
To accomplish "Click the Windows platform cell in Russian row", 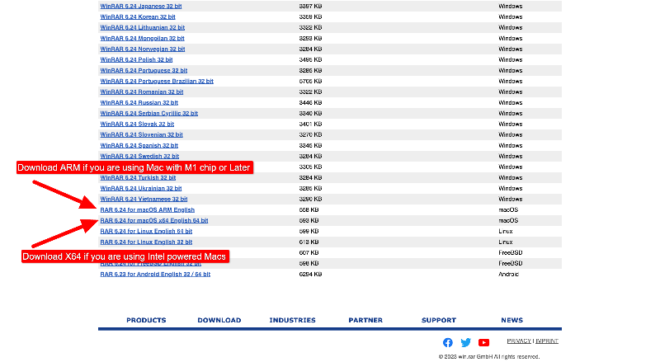I will pyautogui.click(x=510, y=103).
